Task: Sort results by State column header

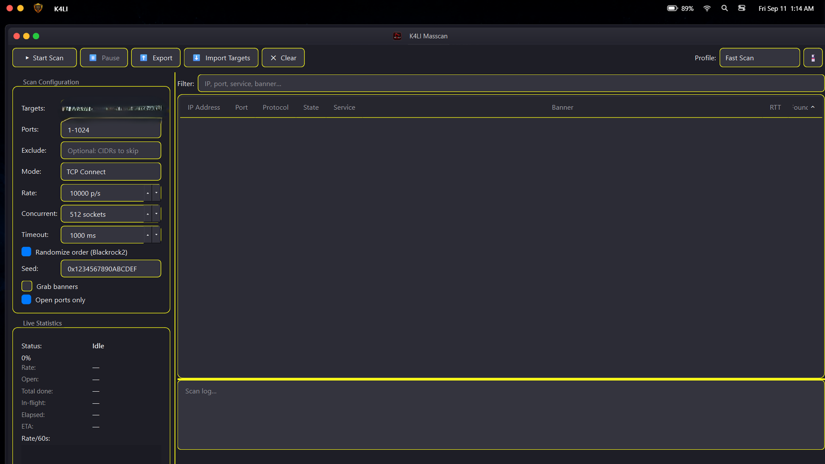Action: point(311,107)
